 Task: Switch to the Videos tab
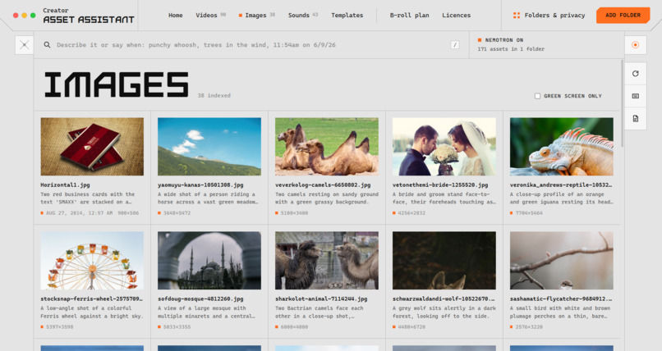click(x=210, y=15)
